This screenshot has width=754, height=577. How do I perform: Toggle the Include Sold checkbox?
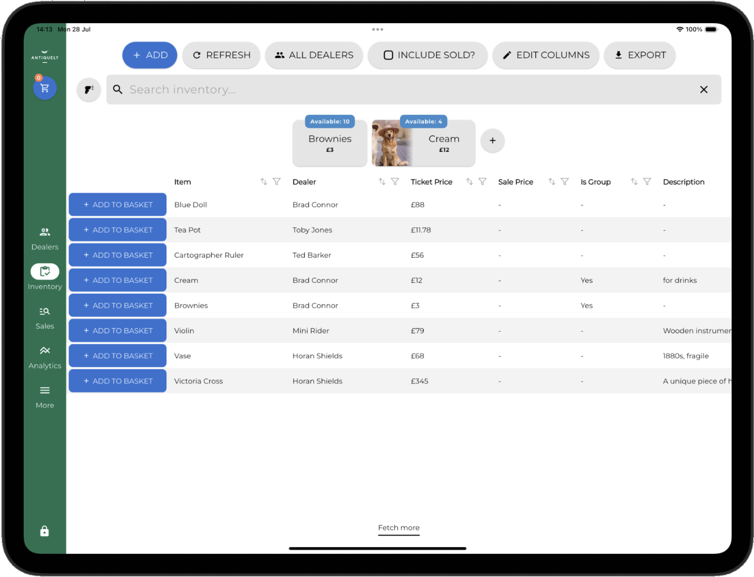coord(389,55)
